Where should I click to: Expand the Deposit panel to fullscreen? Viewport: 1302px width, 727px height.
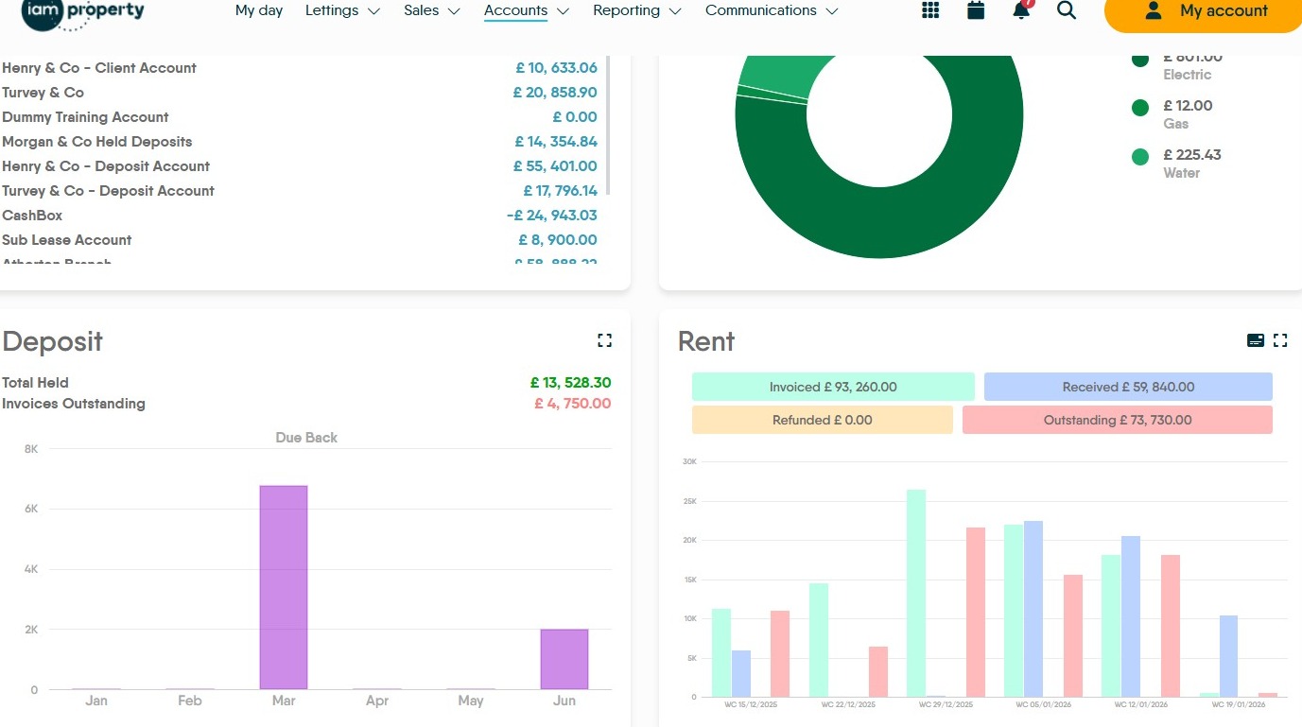pyautogui.click(x=604, y=340)
